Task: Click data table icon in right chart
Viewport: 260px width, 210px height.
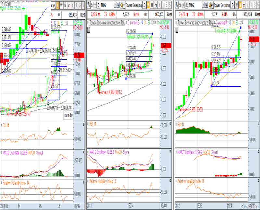Action: 177,30
